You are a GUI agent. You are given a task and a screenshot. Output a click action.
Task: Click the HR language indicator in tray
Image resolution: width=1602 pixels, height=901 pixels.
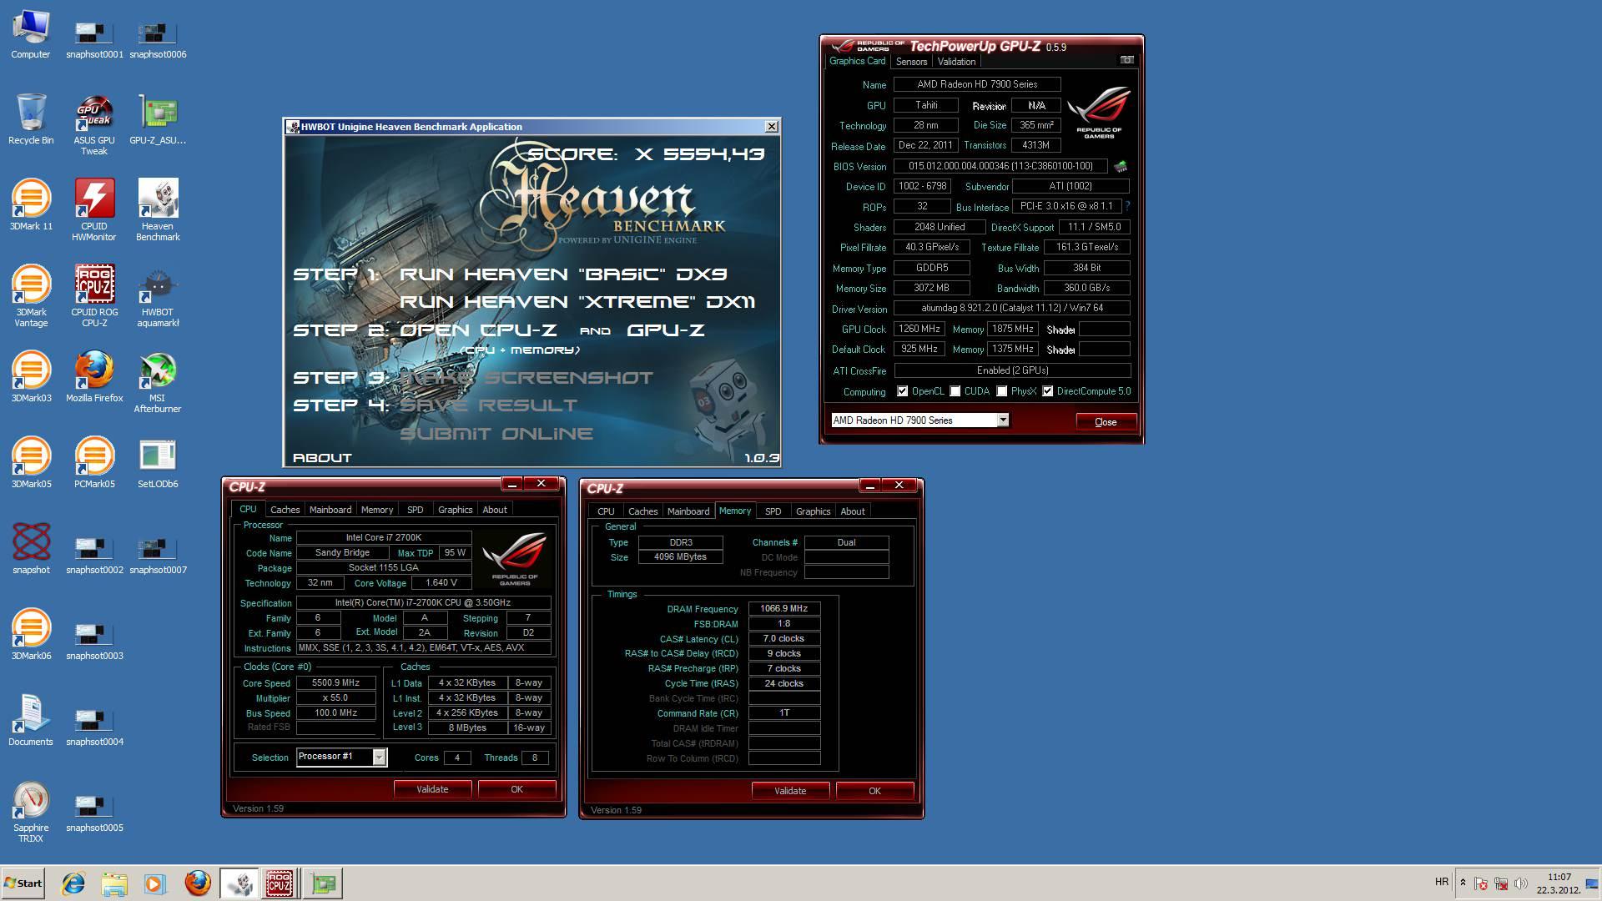pyautogui.click(x=1441, y=882)
